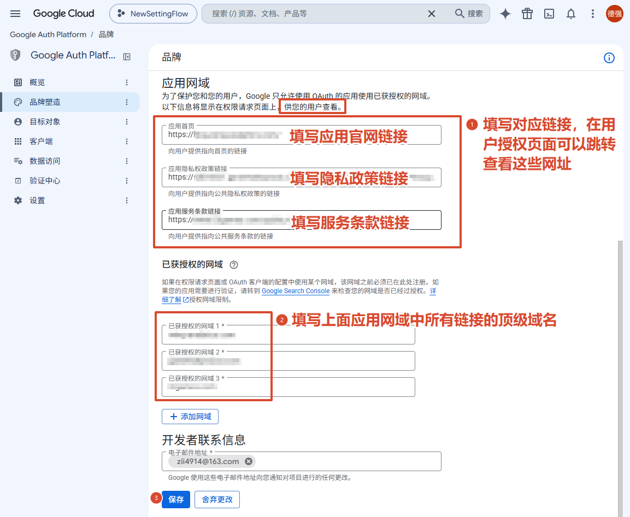Open more options for 验证中心

pos(127,181)
